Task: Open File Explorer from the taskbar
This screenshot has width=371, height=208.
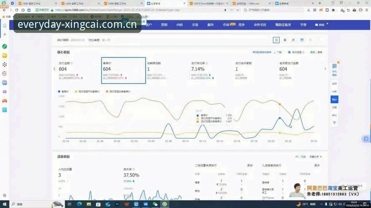Action: (89, 204)
